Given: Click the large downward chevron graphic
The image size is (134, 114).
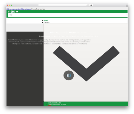Looking at the screenshot, I should (x=86, y=64).
